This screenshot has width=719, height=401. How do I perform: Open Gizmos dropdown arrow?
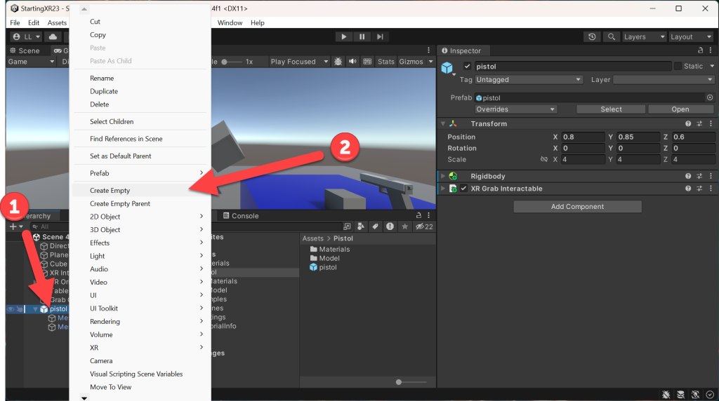pos(430,61)
